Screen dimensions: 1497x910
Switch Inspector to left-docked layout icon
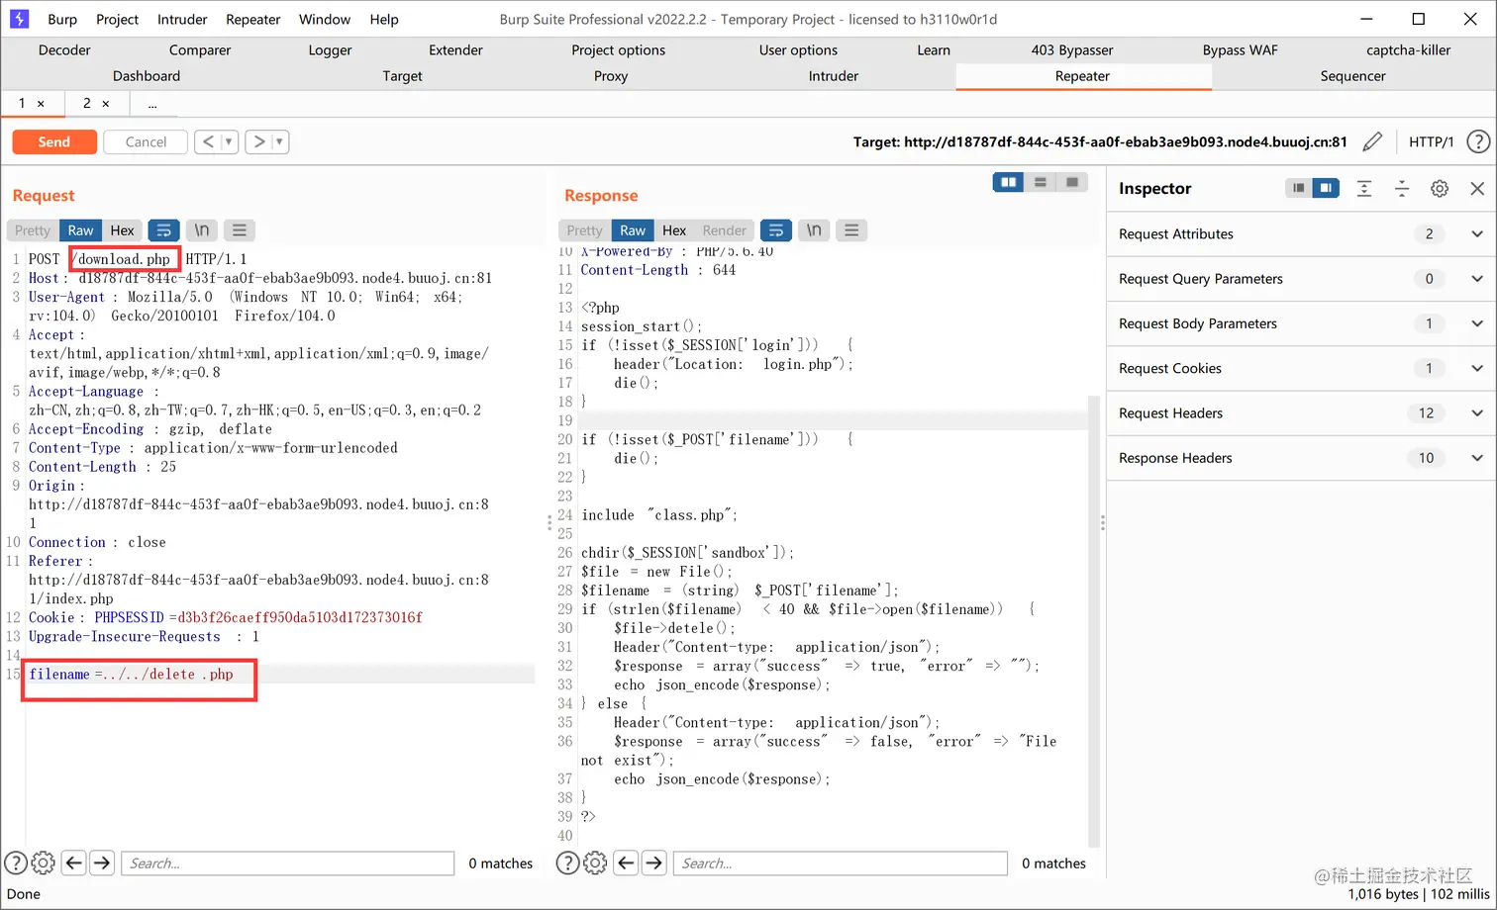[x=1298, y=188]
